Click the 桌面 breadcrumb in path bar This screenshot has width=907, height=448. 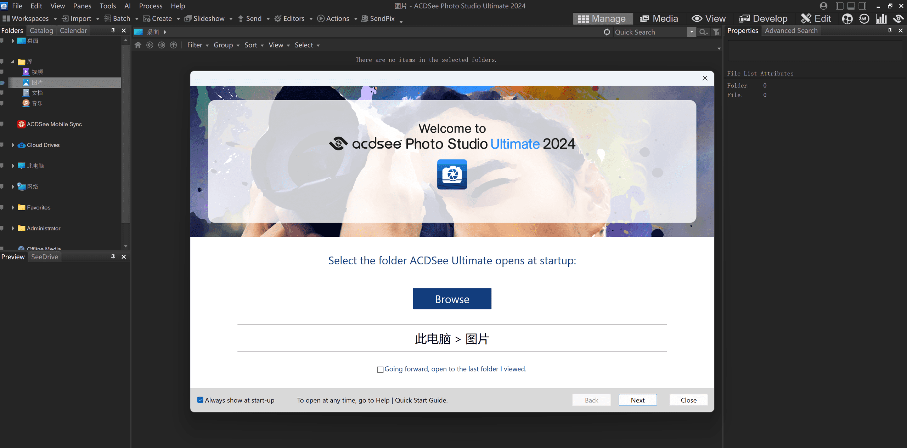click(x=153, y=32)
